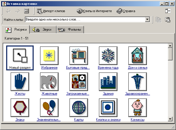Click the Кнопки и значки link
Viewport: 176px width, 130px height.
click(x=108, y=120)
